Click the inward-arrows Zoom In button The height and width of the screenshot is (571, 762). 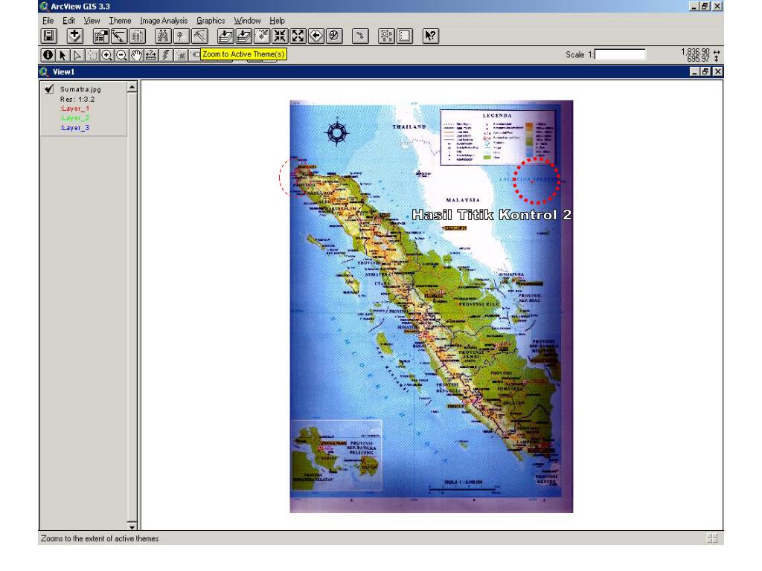(280, 36)
